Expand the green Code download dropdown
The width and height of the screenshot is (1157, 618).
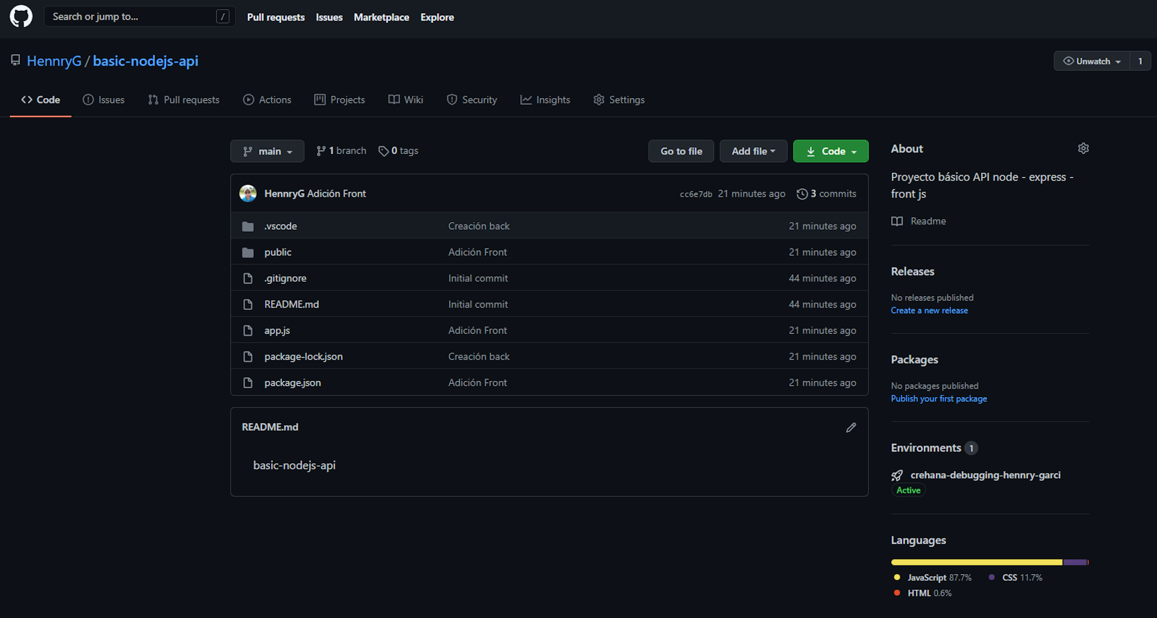coord(830,151)
